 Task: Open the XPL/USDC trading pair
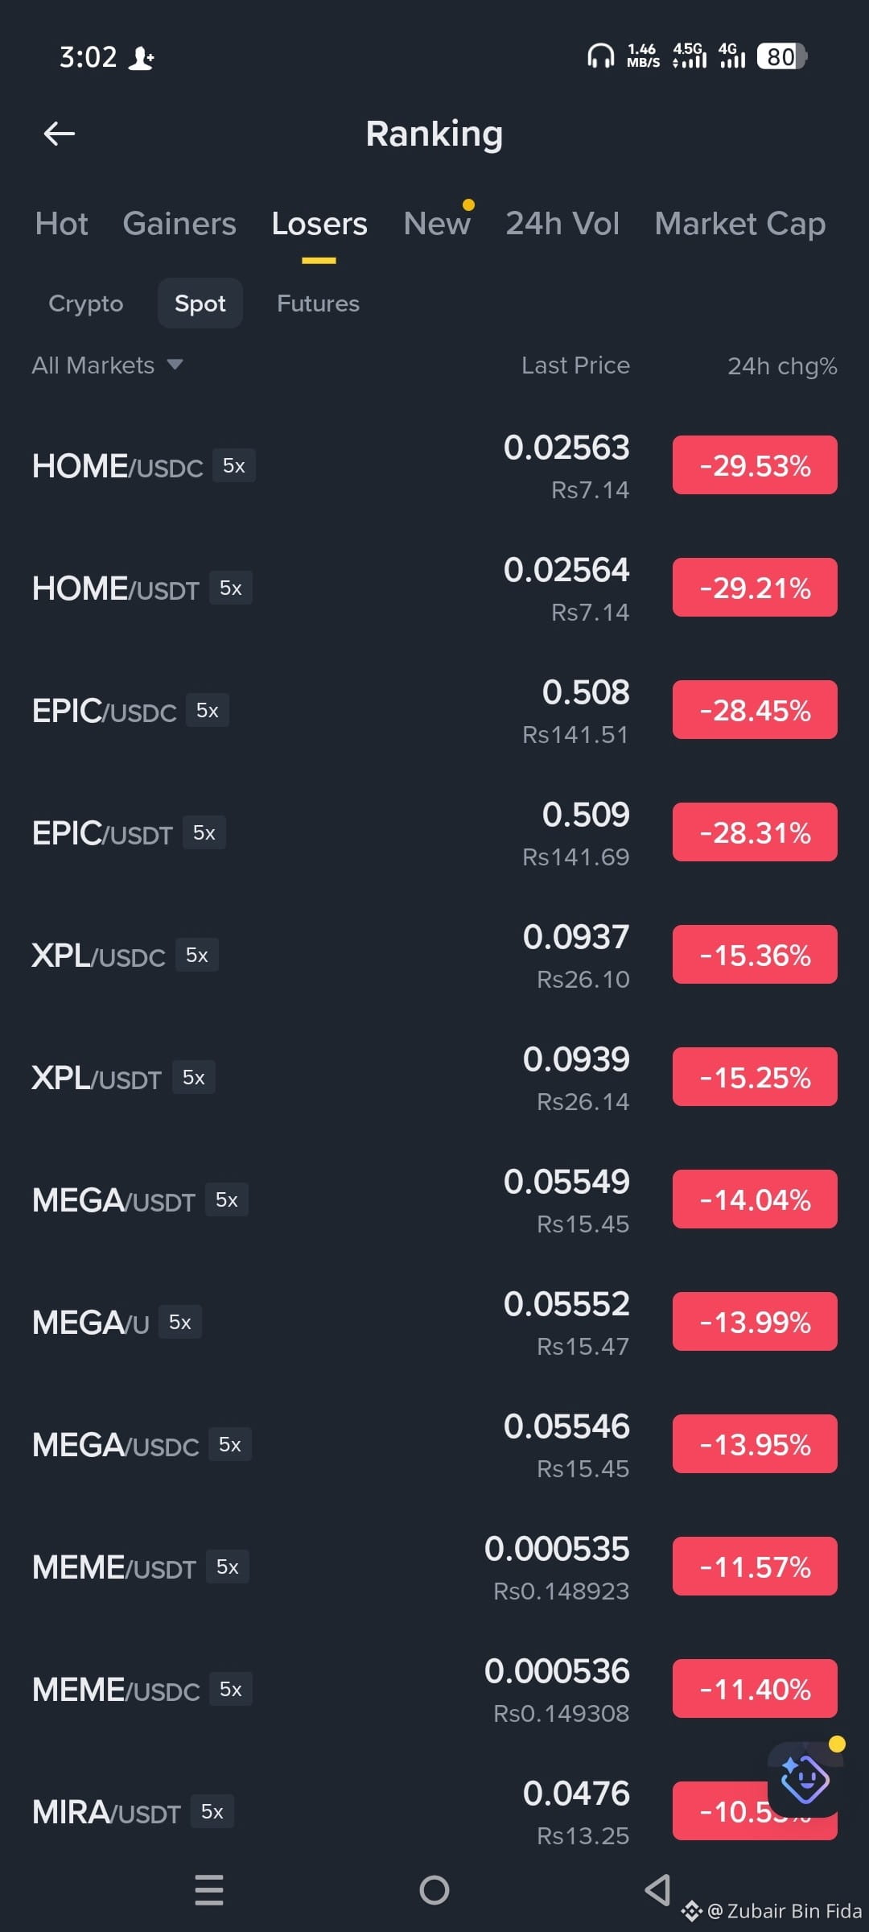(434, 955)
